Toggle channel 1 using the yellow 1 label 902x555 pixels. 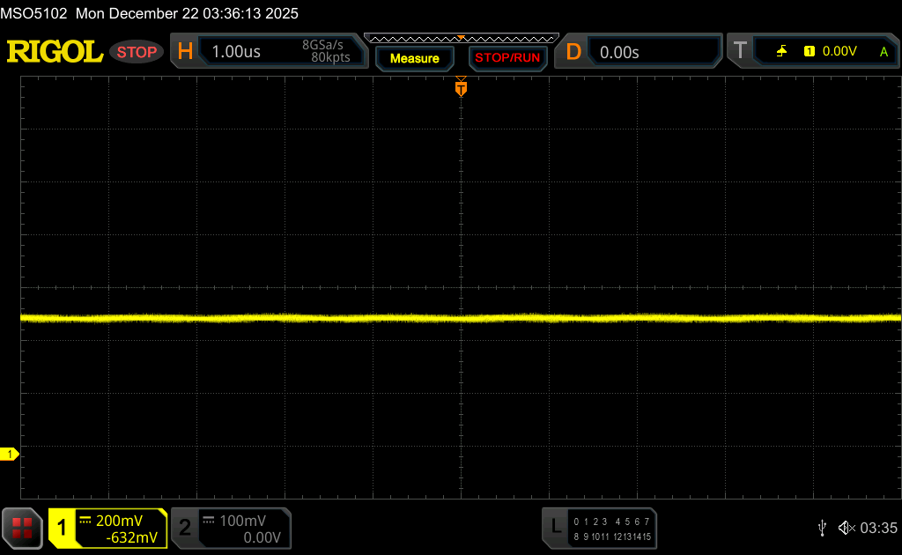coord(63,528)
